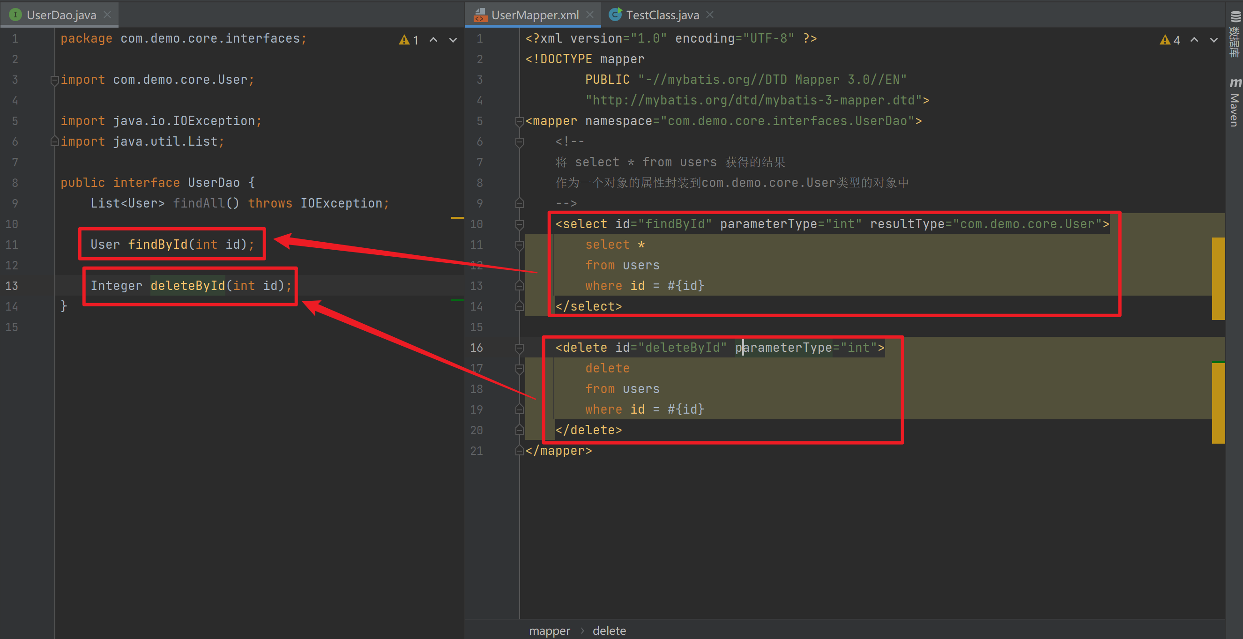1243x639 pixels.
Task: Click yellow warning stripe on right scrollbar
Action: click(x=1218, y=278)
